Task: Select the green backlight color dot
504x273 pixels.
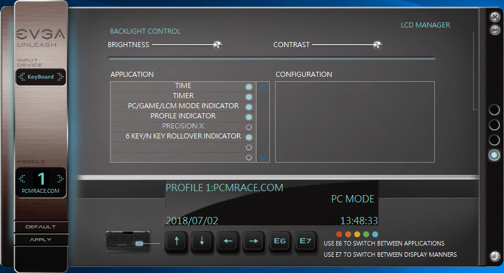Action: 366,234
